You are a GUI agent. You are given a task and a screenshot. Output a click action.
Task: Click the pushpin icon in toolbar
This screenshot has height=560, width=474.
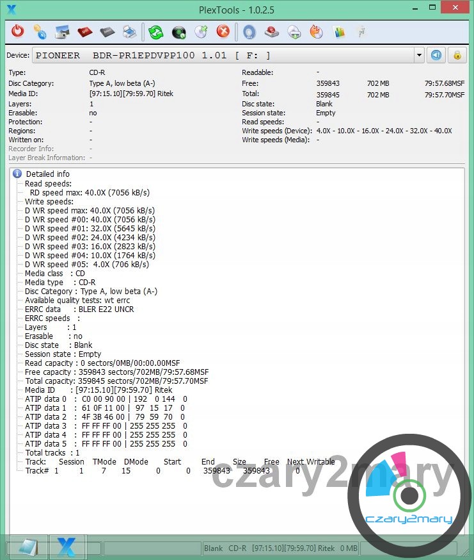(361, 31)
